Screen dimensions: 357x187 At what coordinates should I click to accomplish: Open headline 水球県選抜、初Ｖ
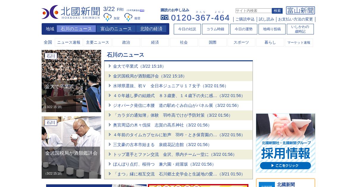170,86
